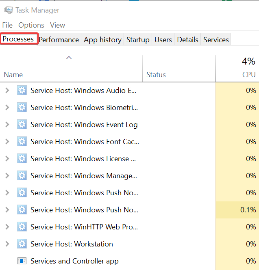Screen dimensions: 259x270
Task: Expand Service Host: Windows License row
Action: click(7, 159)
